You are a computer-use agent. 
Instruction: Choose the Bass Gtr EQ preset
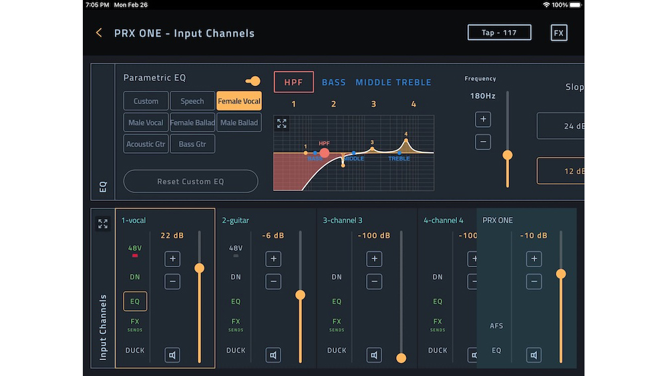pyautogui.click(x=192, y=144)
